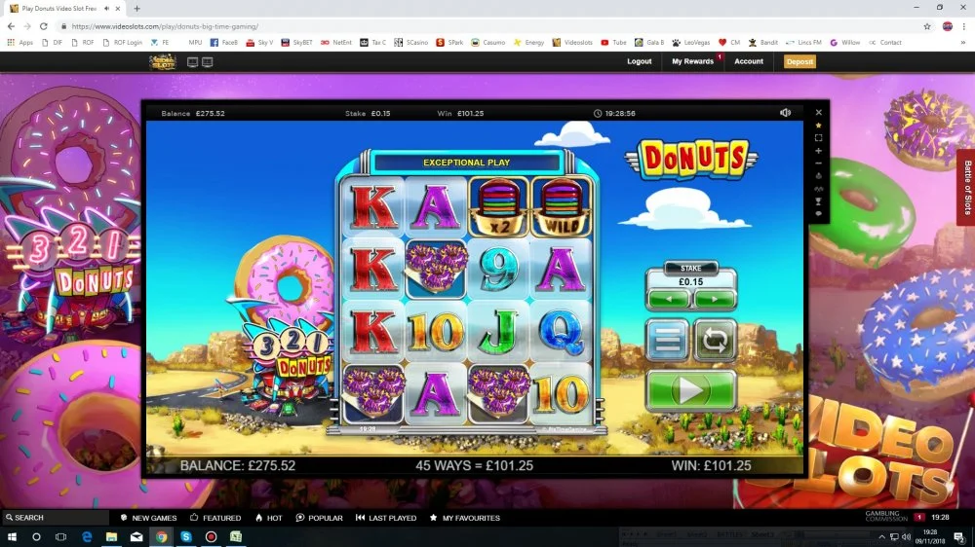Screen dimensions: 975x547
Task: Open My Rewards
Action: click(692, 61)
